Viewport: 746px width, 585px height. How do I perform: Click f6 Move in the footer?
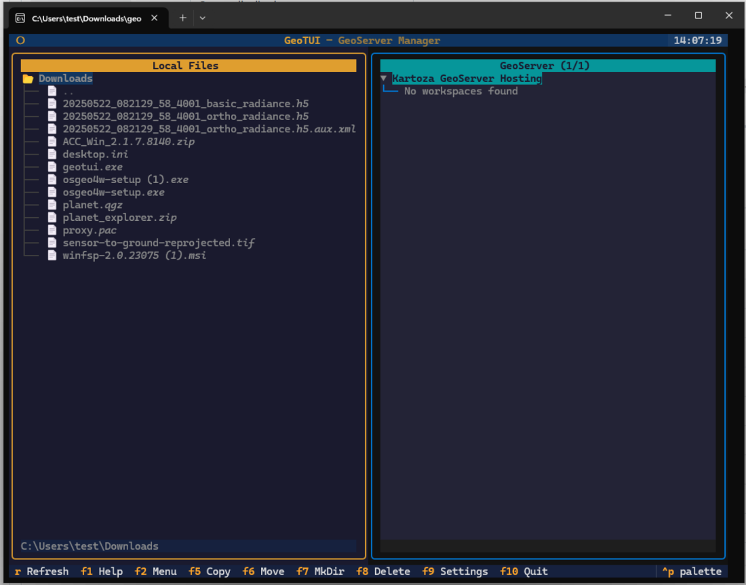pyautogui.click(x=264, y=571)
